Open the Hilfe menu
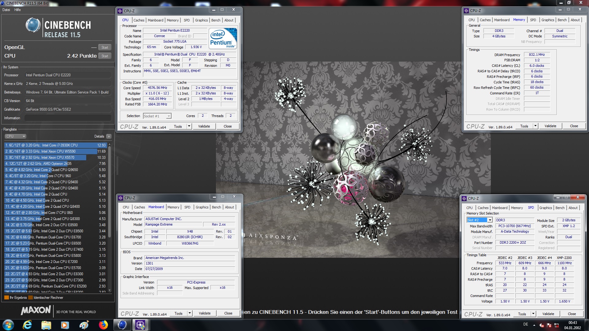The image size is (589, 331). [x=17, y=10]
